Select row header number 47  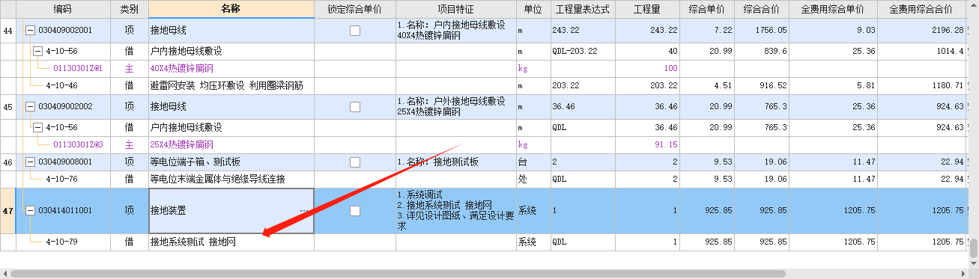8,211
